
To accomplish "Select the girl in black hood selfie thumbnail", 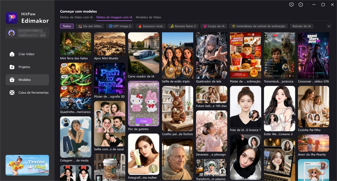I will pyautogui.click(x=246, y=157).
